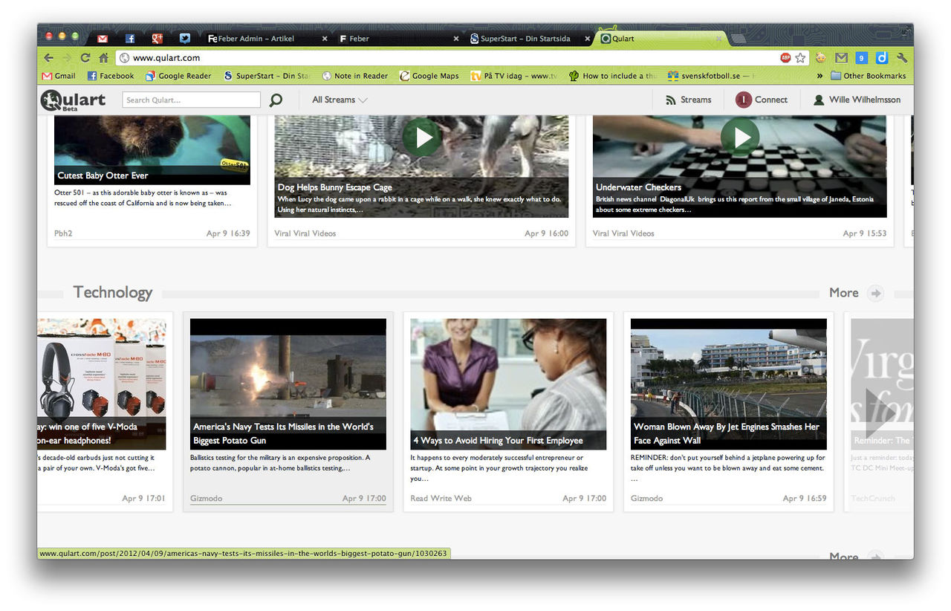Viewport: 951px width, 611px height.
Task: Expand the All Streams dropdown
Action: [x=340, y=100]
